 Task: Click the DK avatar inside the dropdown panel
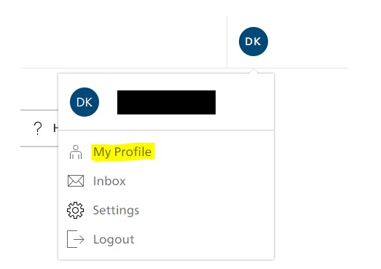85,102
